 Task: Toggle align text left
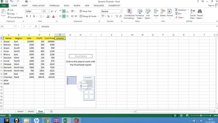pyautogui.click(x=60, y=16)
